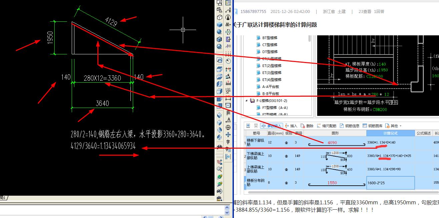439x218 pixels.
Task: Click the move-row-up arrow in rebar toolbar
Action: (248, 126)
